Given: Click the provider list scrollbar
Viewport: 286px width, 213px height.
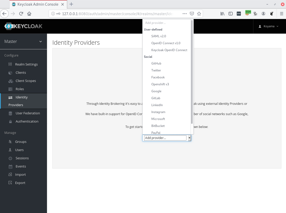Looking at the screenshot, I should (192, 72).
